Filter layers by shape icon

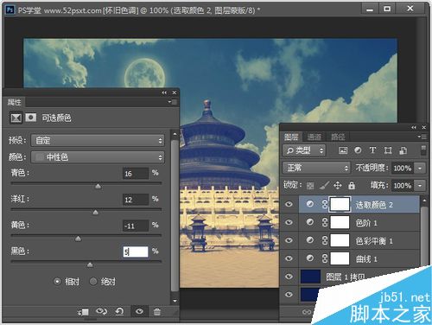(x=388, y=150)
